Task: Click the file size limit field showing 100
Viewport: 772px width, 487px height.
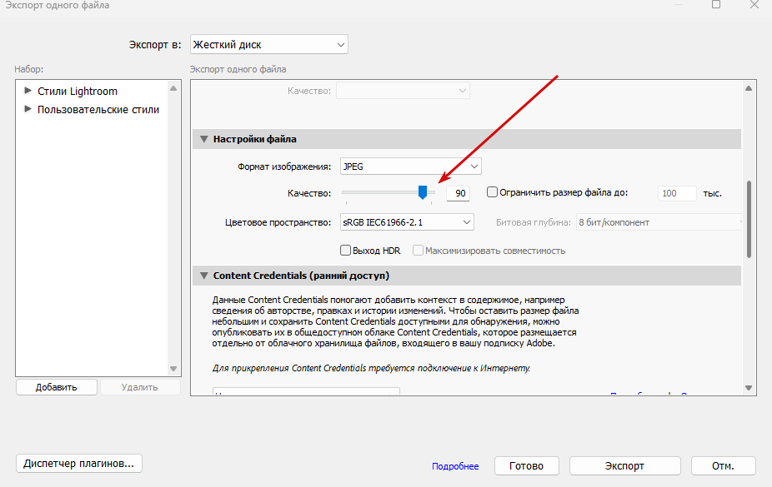Action: pyautogui.click(x=677, y=193)
